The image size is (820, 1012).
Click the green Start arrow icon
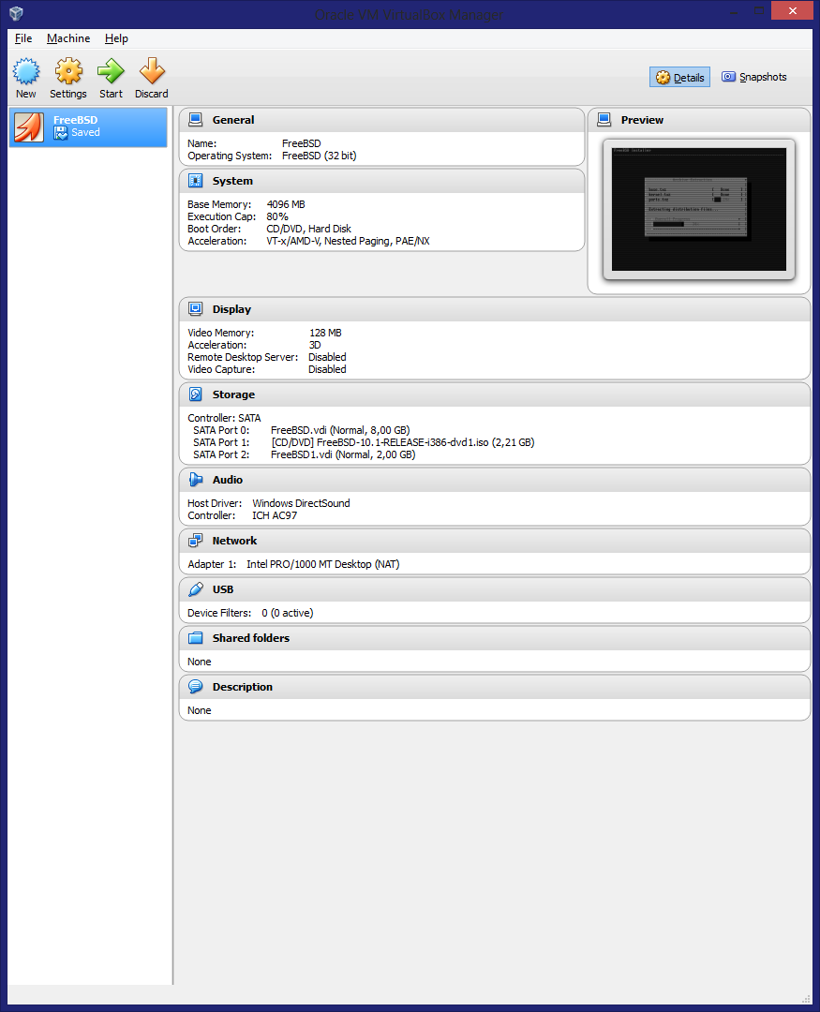click(111, 71)
